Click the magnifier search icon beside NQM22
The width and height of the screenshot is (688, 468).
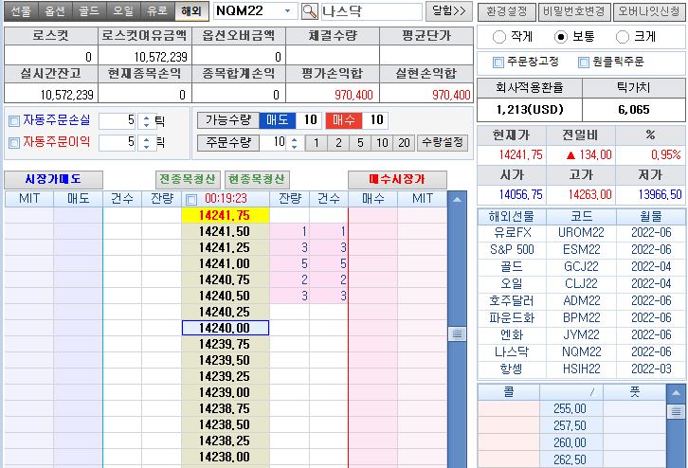(x=309, y=11)
